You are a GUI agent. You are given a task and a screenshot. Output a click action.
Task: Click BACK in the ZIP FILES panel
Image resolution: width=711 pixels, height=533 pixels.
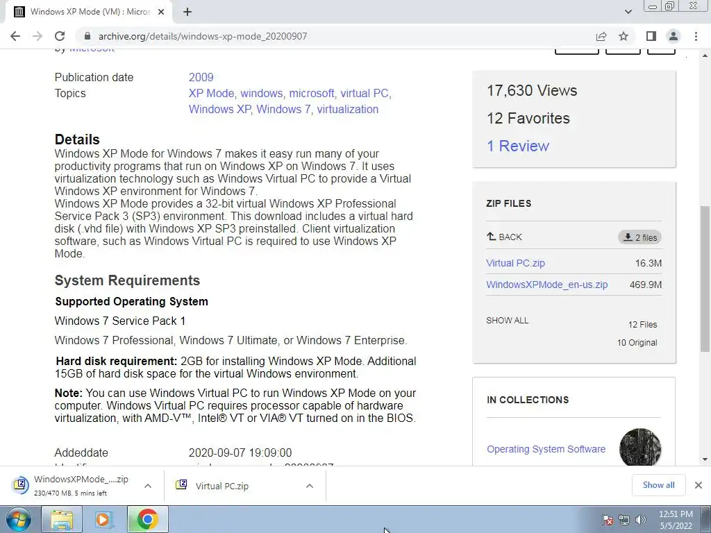(504, 237)
